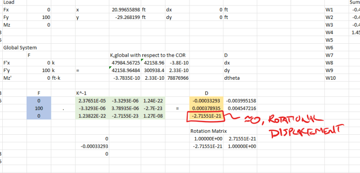Click the 1.27E-08 inverse matrix cell
This screenshot has height=173, width=360.
point(153,116)
